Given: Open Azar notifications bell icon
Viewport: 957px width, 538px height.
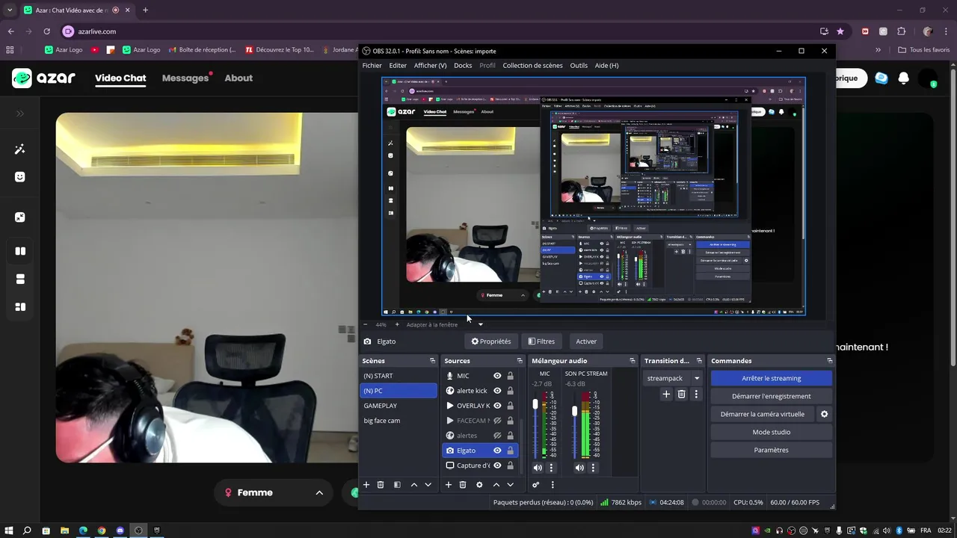Looking at the screenshot, I should pos(903,78).
